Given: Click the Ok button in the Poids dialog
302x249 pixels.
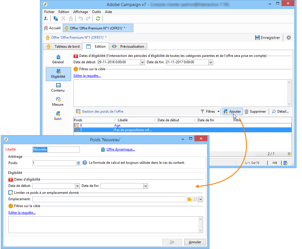Looking at the screenshot, I should [172, 242].
